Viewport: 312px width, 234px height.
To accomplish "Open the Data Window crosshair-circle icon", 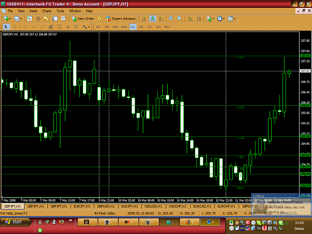I will [x=38, y=18].
